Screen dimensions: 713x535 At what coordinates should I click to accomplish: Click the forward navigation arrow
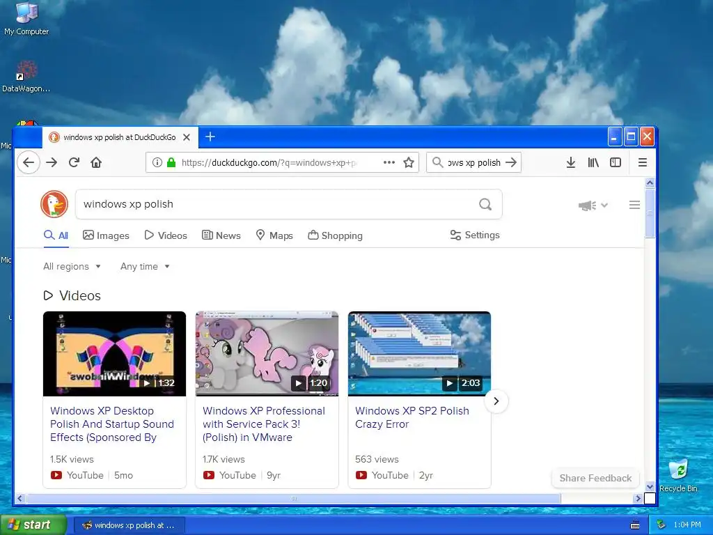pyautogui.click(x=52, y=162)
